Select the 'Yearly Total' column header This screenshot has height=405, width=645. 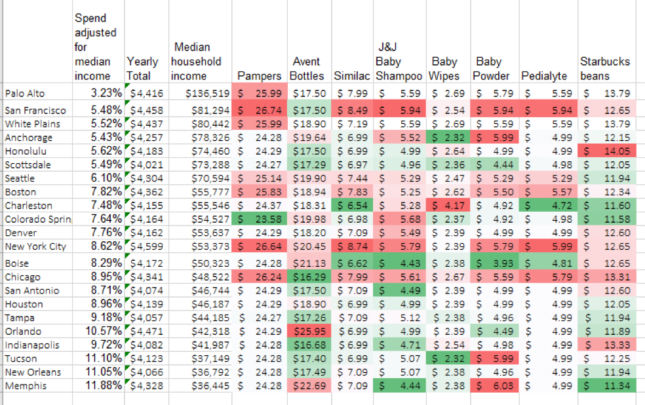coord(146,41)
